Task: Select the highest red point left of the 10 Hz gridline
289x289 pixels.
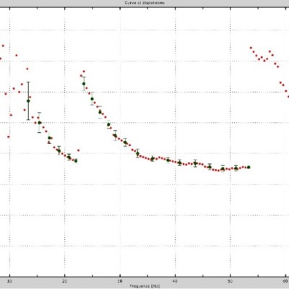Action: tap(3, 46)
